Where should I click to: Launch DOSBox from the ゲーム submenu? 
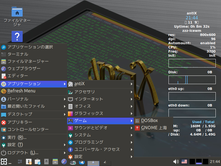coord(154,121)
